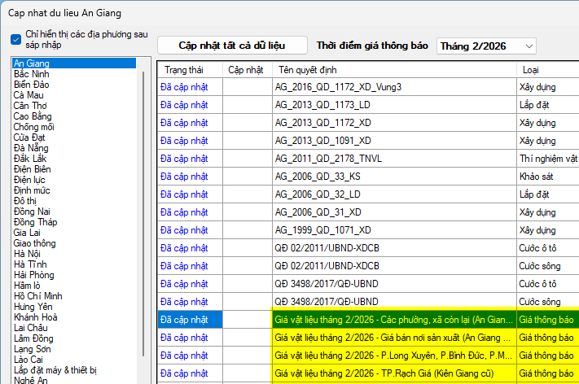The height and width of the screenshot is (384, 579).
Task: Select row AG_2011_QD_2178_TNVL
Action: 393,158
